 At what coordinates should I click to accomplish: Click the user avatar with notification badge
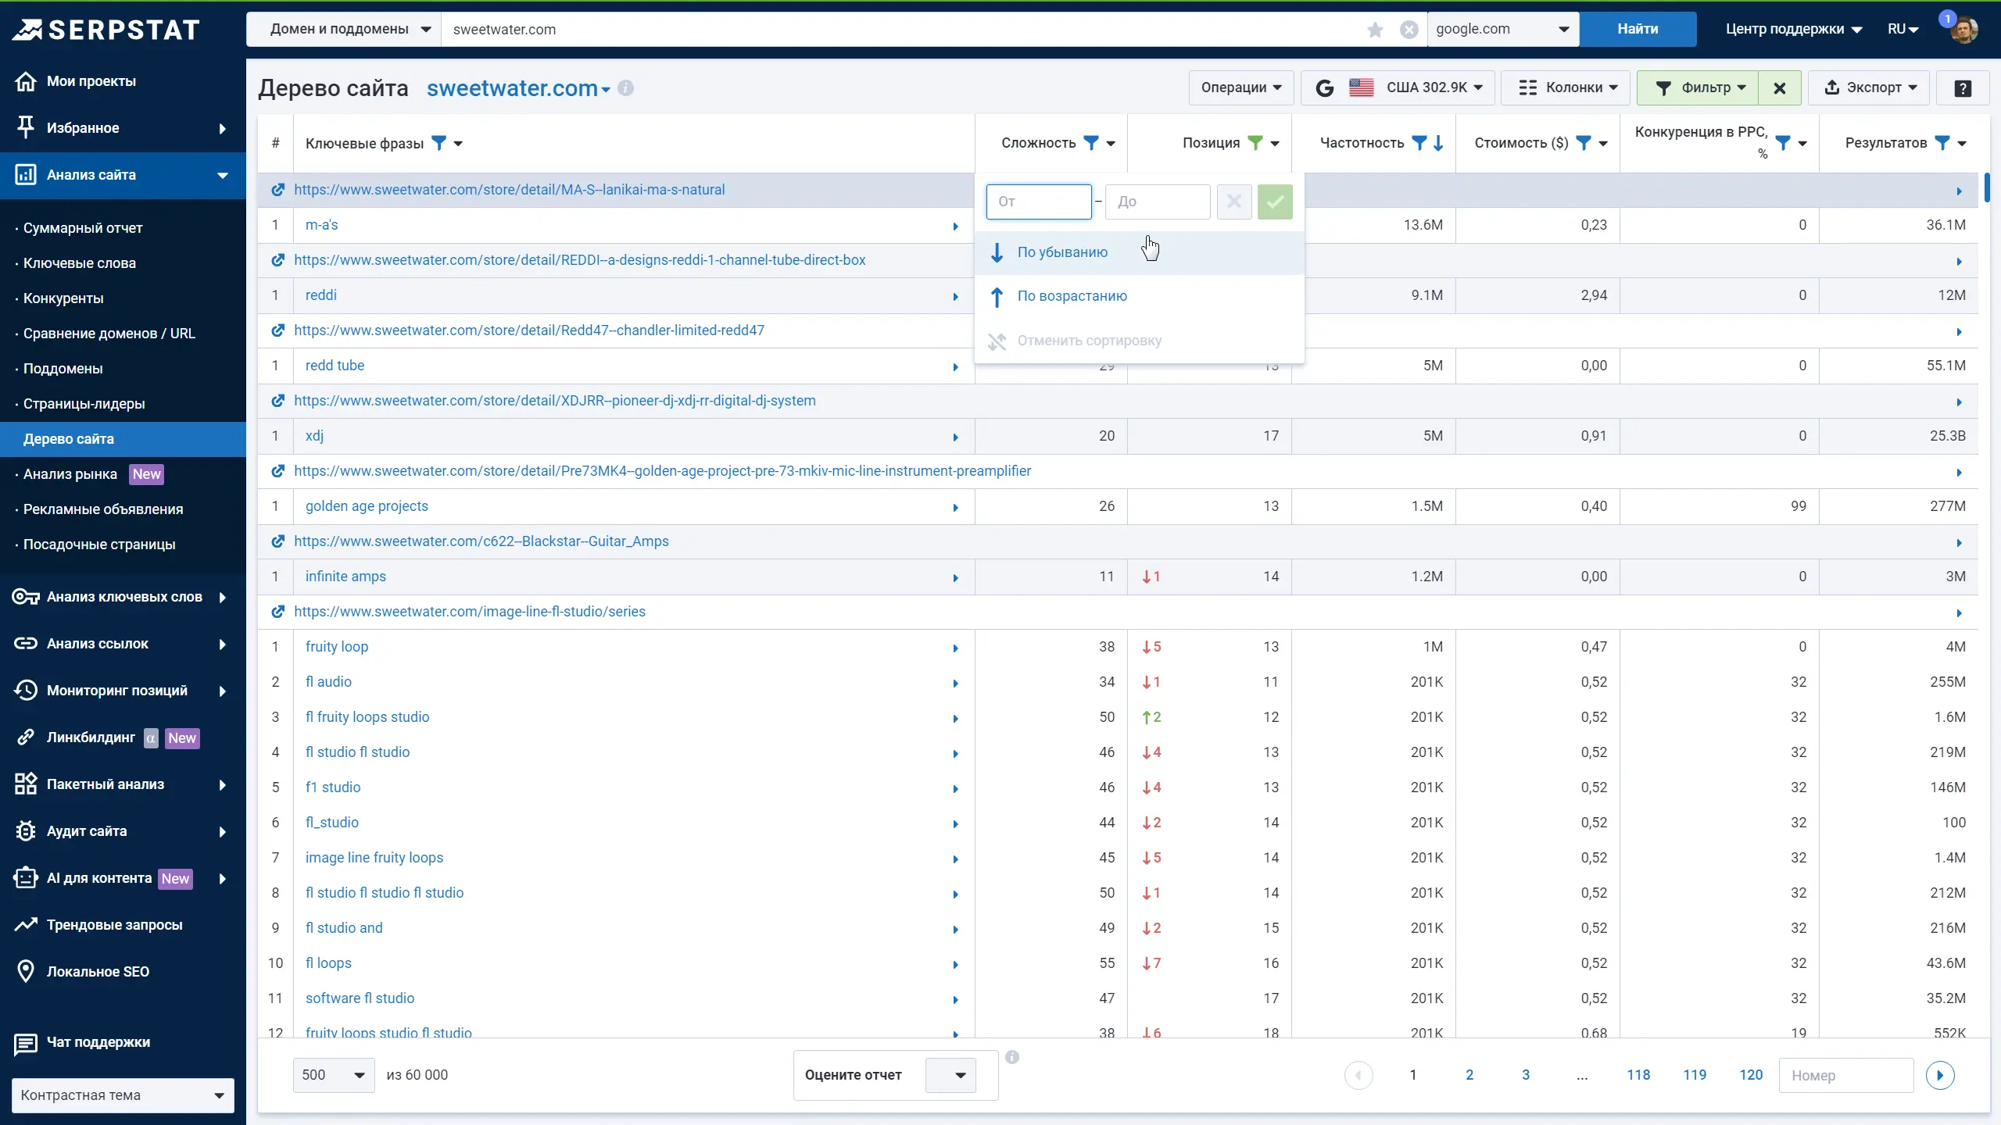(1963, 30)
